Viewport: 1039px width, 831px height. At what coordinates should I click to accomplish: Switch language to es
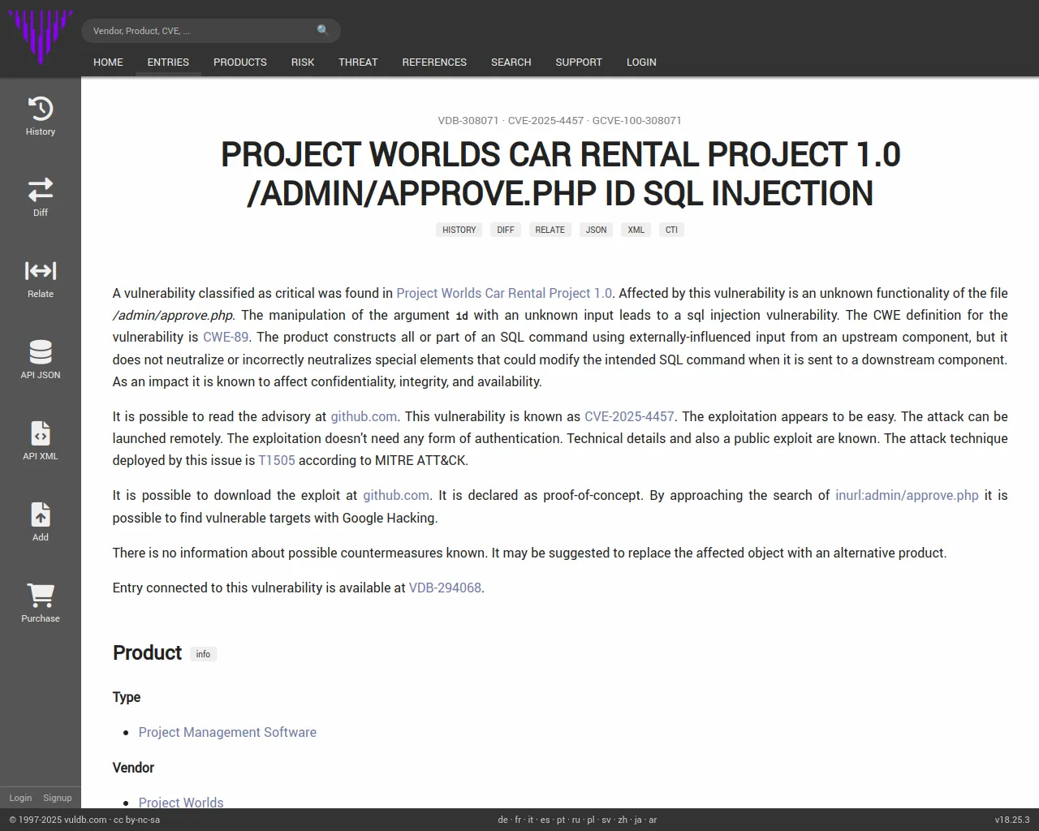pos(545,820)
